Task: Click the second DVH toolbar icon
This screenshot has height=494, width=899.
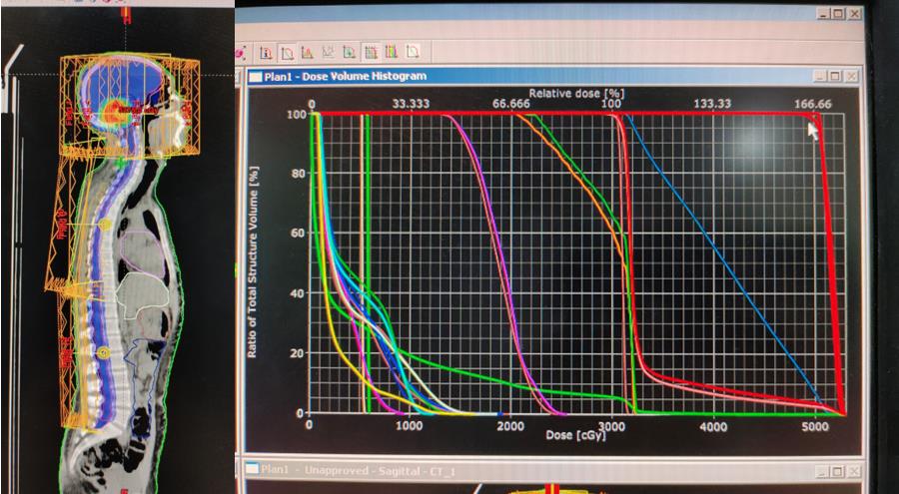Action: point(288,51)
